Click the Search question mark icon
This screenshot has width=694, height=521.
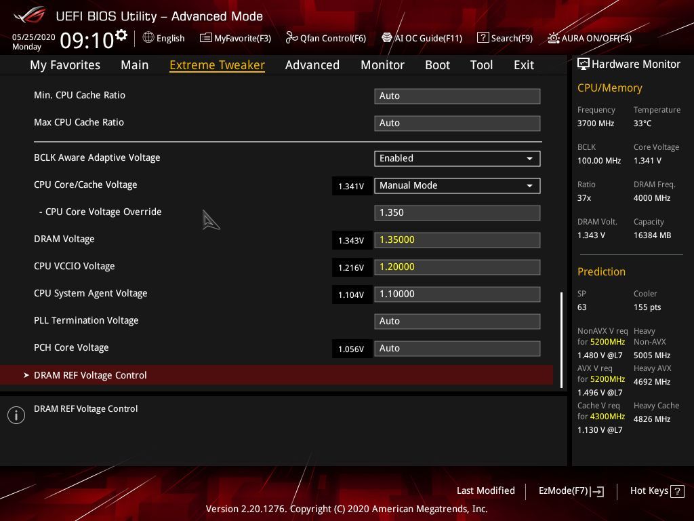coord(483,38)
